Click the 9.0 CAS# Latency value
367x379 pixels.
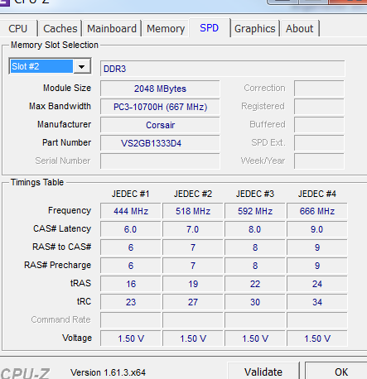[317, 229]
